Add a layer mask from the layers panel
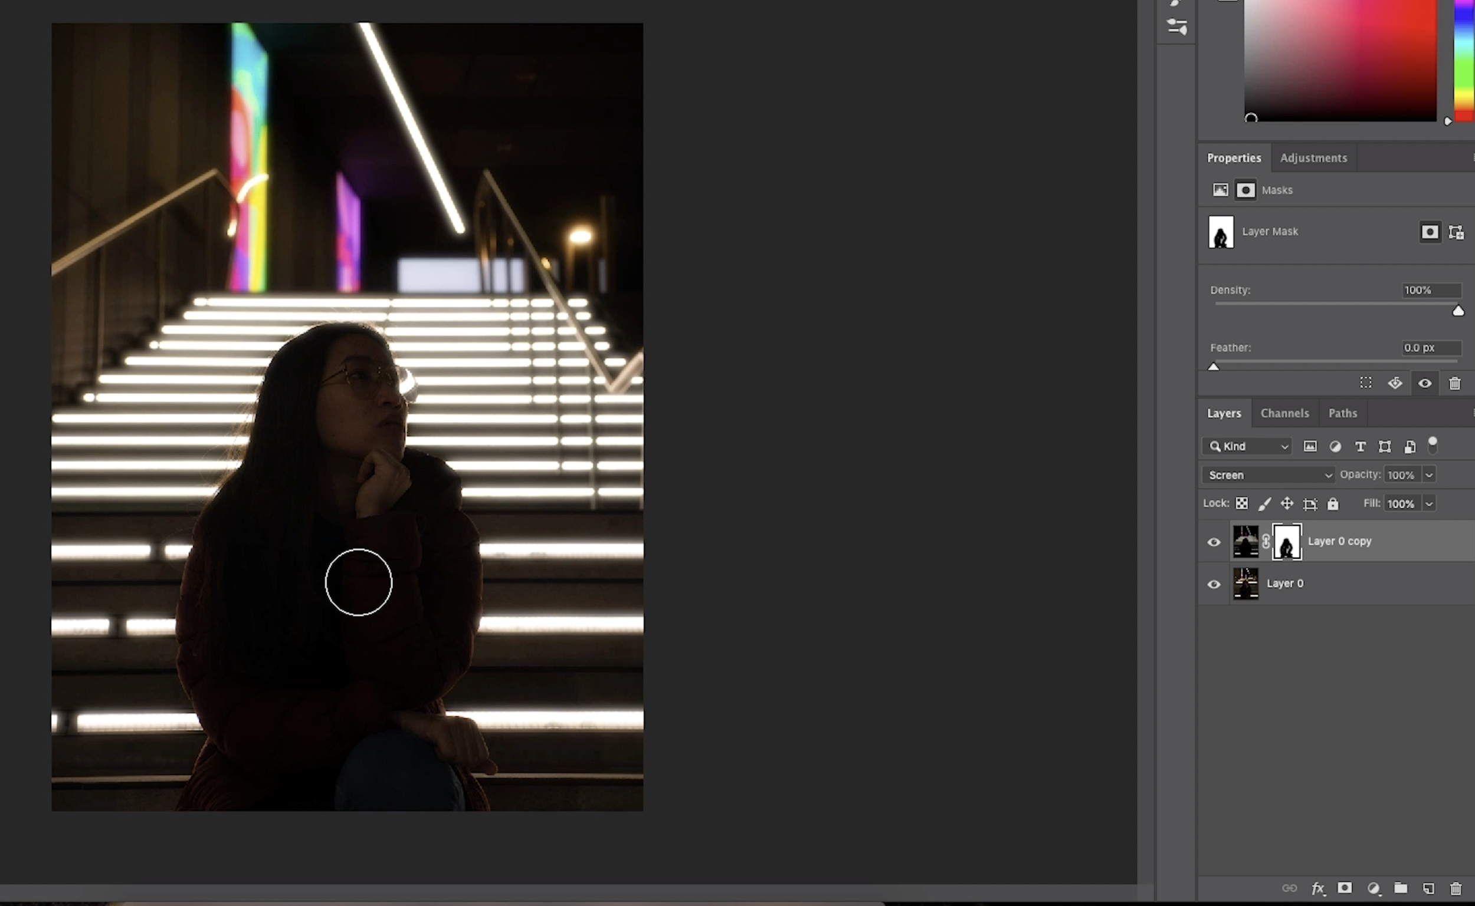 pyautogui.click(x=1345, y=889)
